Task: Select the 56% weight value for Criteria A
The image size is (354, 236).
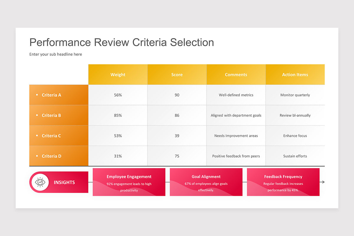Action: (118, 95)
